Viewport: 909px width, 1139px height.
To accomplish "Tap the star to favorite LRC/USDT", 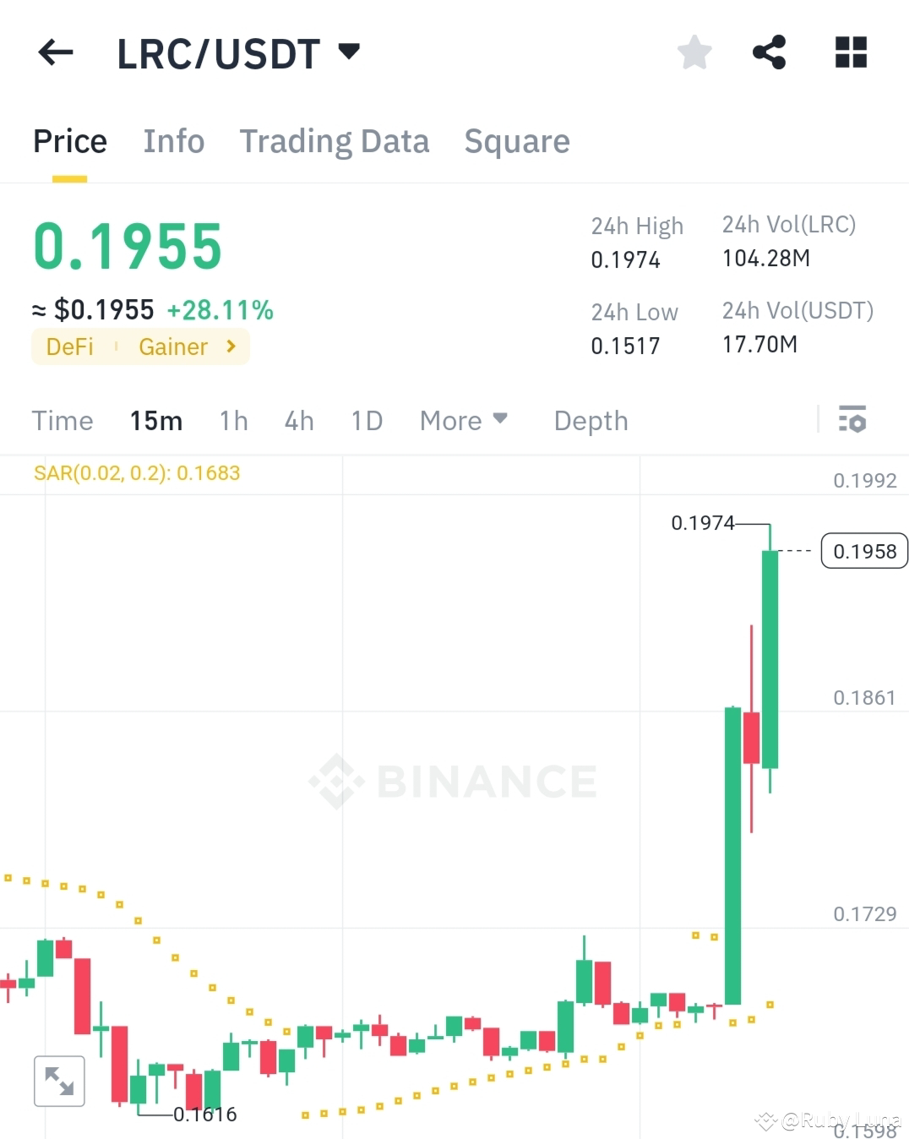I will tap(693, 52).
